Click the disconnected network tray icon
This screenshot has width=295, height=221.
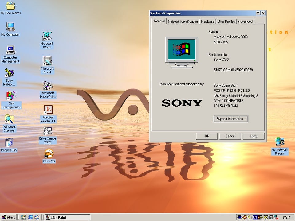pyautogui.click(x=276, y=217)
